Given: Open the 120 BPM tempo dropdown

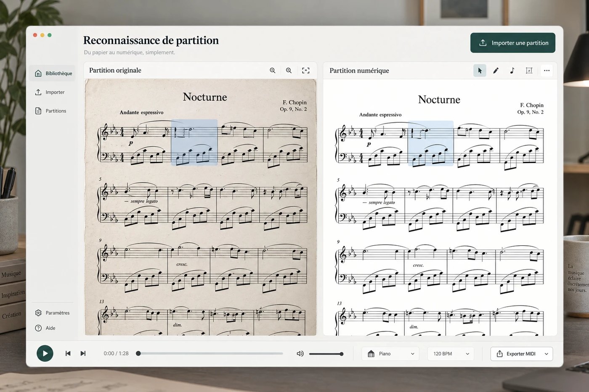Looking at the screenshot, I should tap(451, 354).
